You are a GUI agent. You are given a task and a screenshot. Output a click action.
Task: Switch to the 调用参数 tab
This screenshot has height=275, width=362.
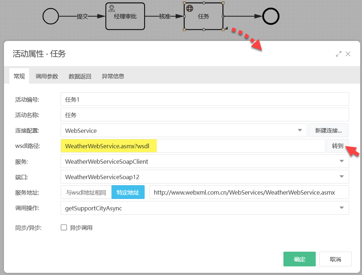(x=47, y=76)
